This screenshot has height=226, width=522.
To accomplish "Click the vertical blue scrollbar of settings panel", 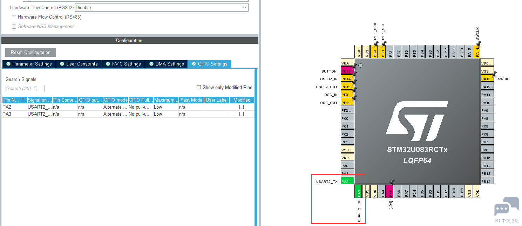I will point(256,147).
